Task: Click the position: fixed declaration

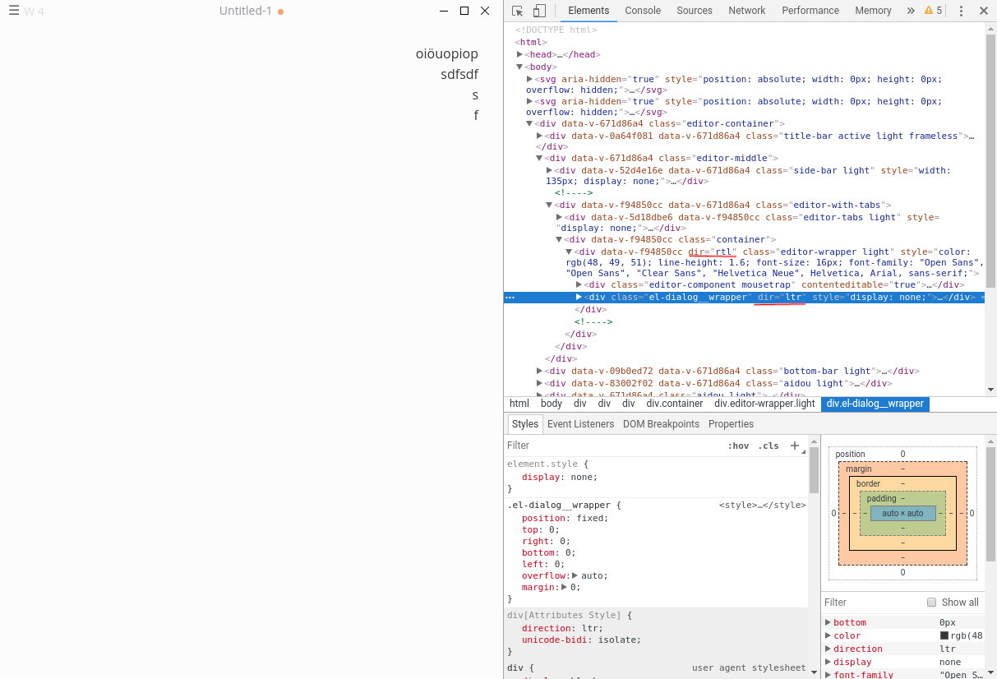Action: coord(565,518)
